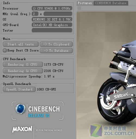Click the CINEBENCH Release 10 banner
136x139 pixels.
[38, 111]
